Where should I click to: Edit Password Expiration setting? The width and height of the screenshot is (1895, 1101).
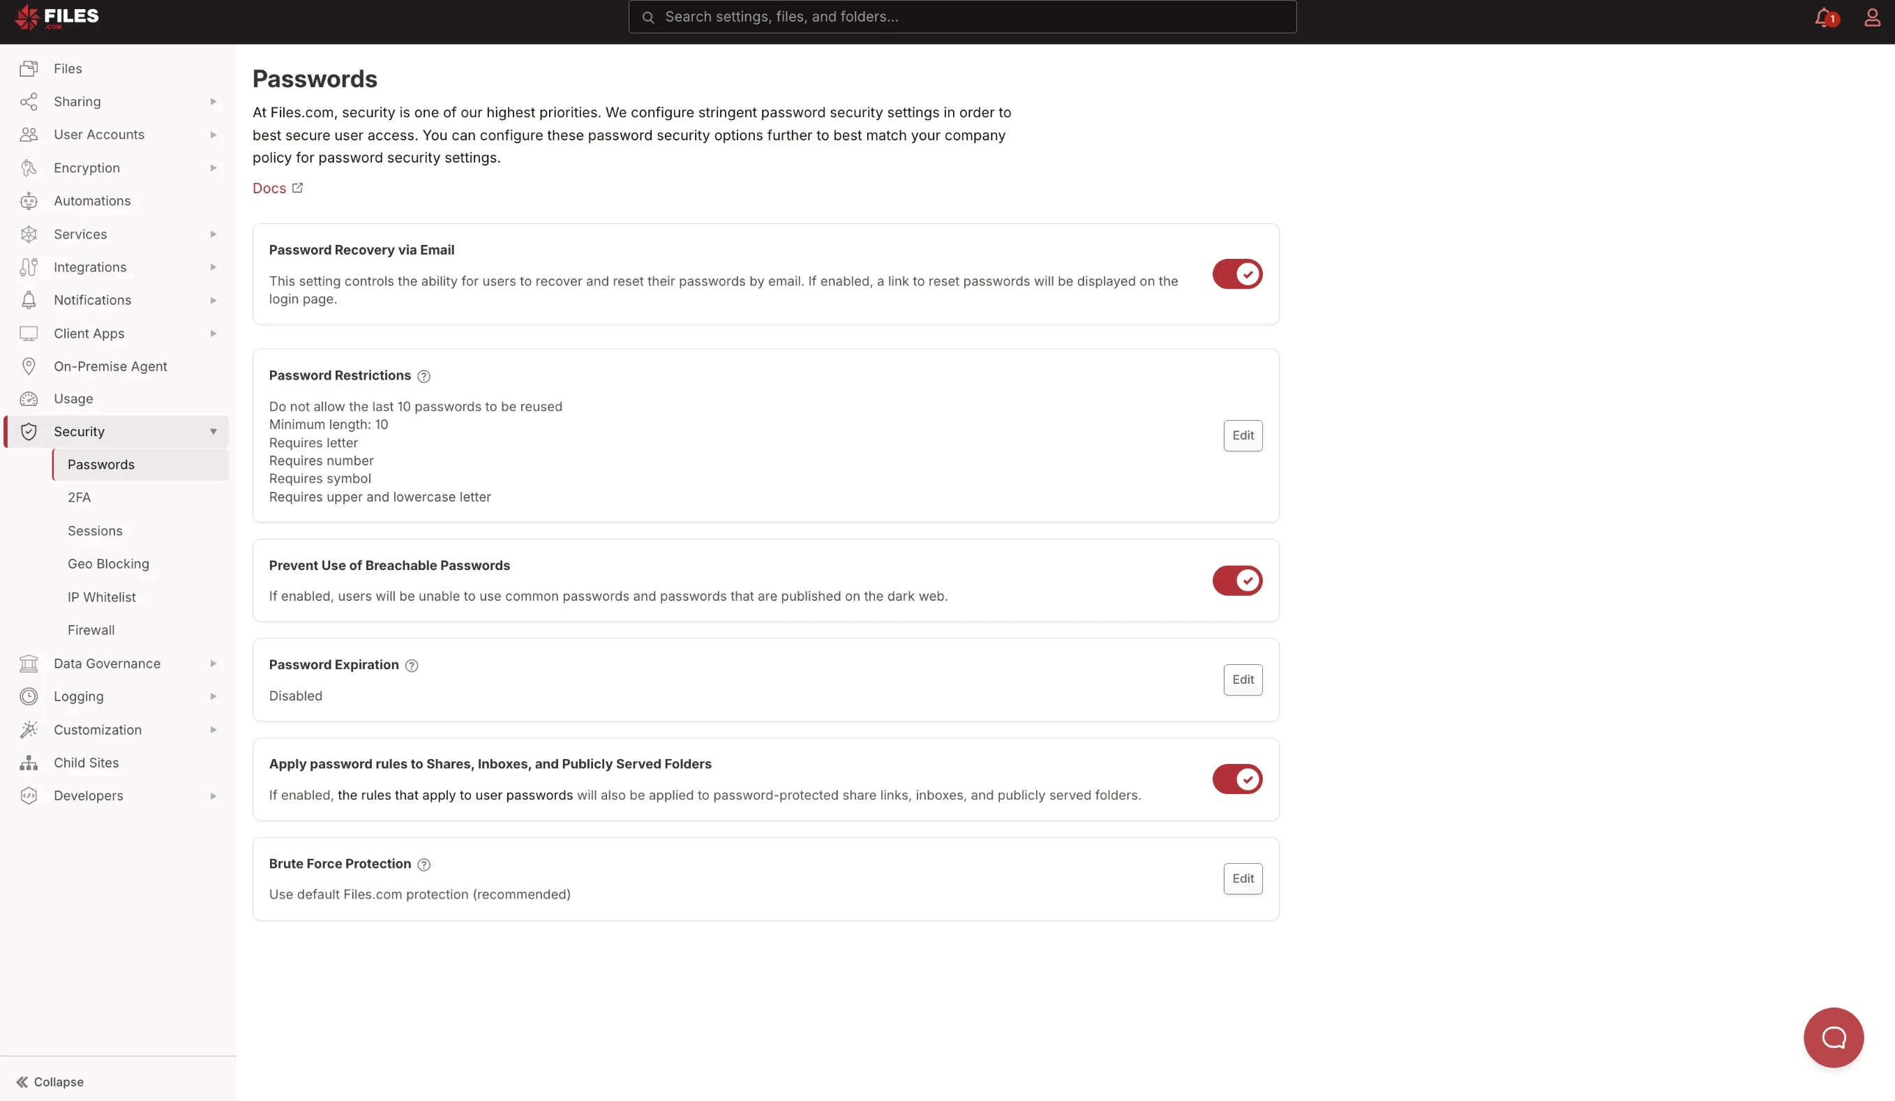[1242, 680]
